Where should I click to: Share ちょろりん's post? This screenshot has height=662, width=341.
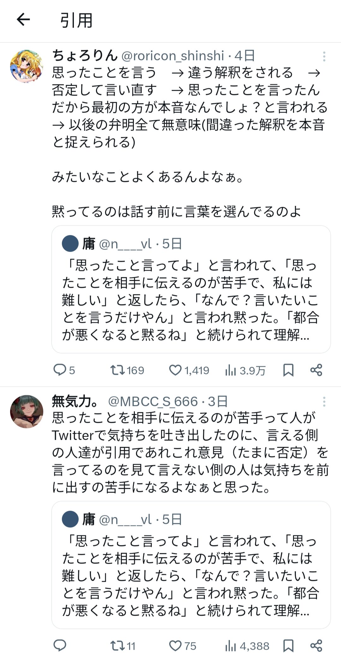coord(316,370)
